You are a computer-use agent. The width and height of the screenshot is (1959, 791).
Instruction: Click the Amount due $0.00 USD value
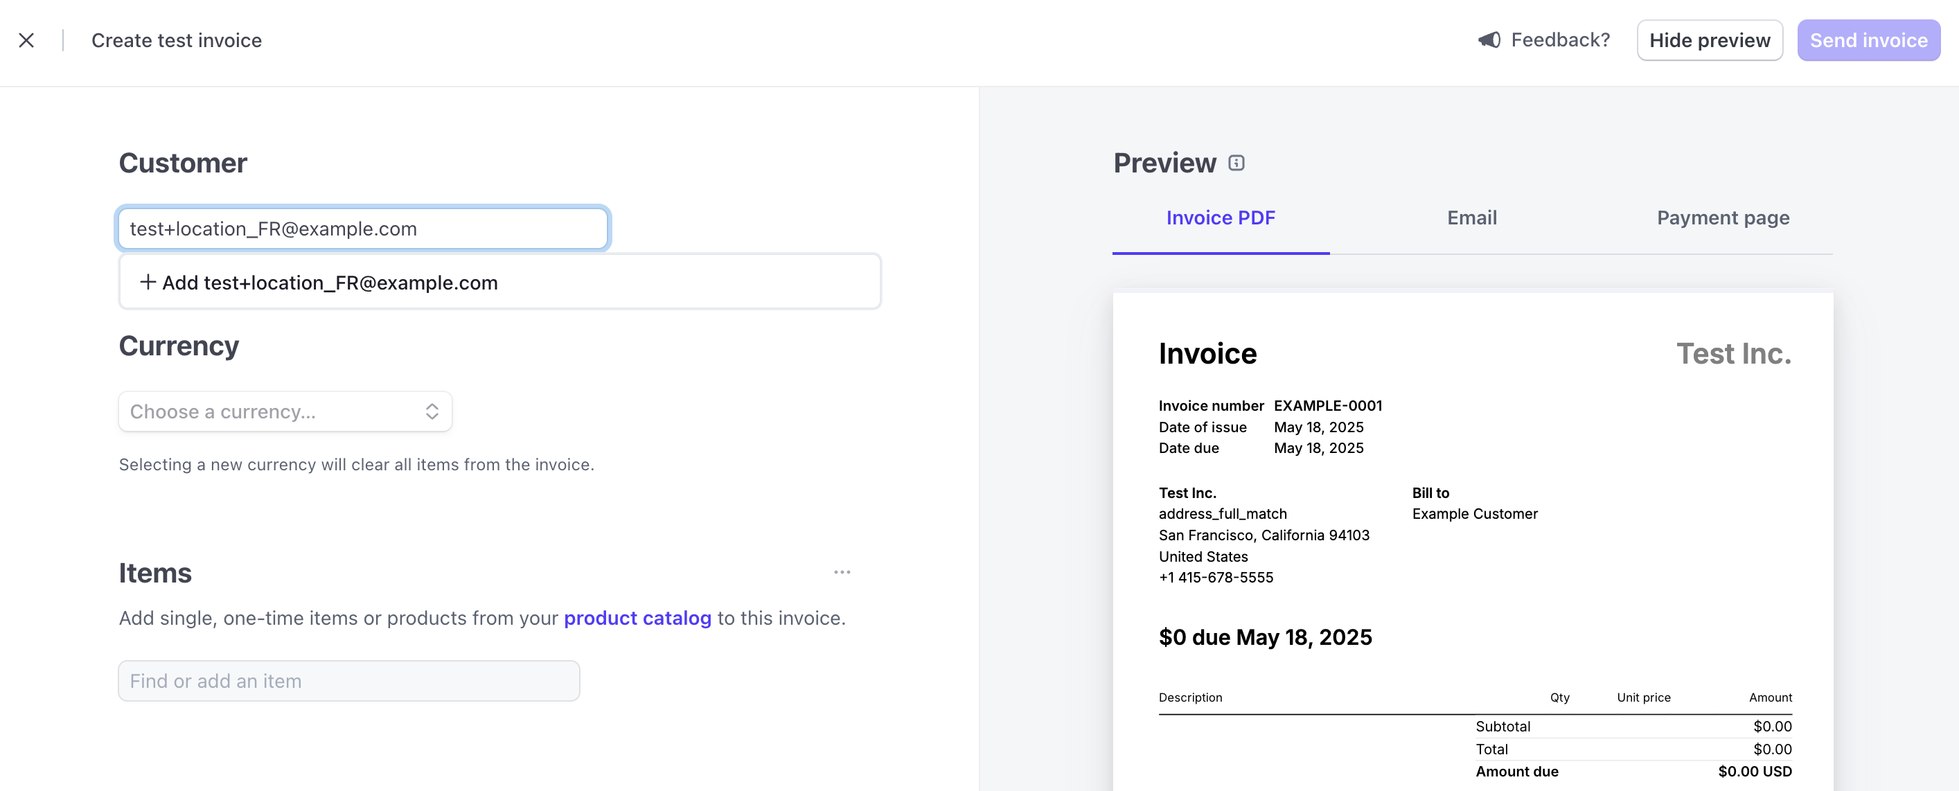[x=1755, y=771]
